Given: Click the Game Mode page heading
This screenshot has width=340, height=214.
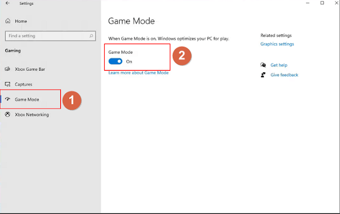Looking at the screenshot, I should (x=131, y=21).
